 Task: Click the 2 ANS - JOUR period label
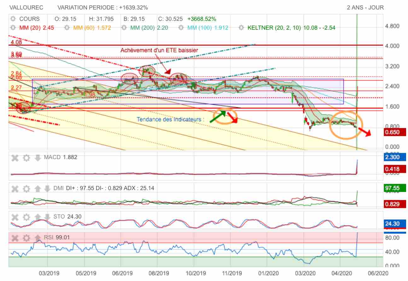pos(365,7)
